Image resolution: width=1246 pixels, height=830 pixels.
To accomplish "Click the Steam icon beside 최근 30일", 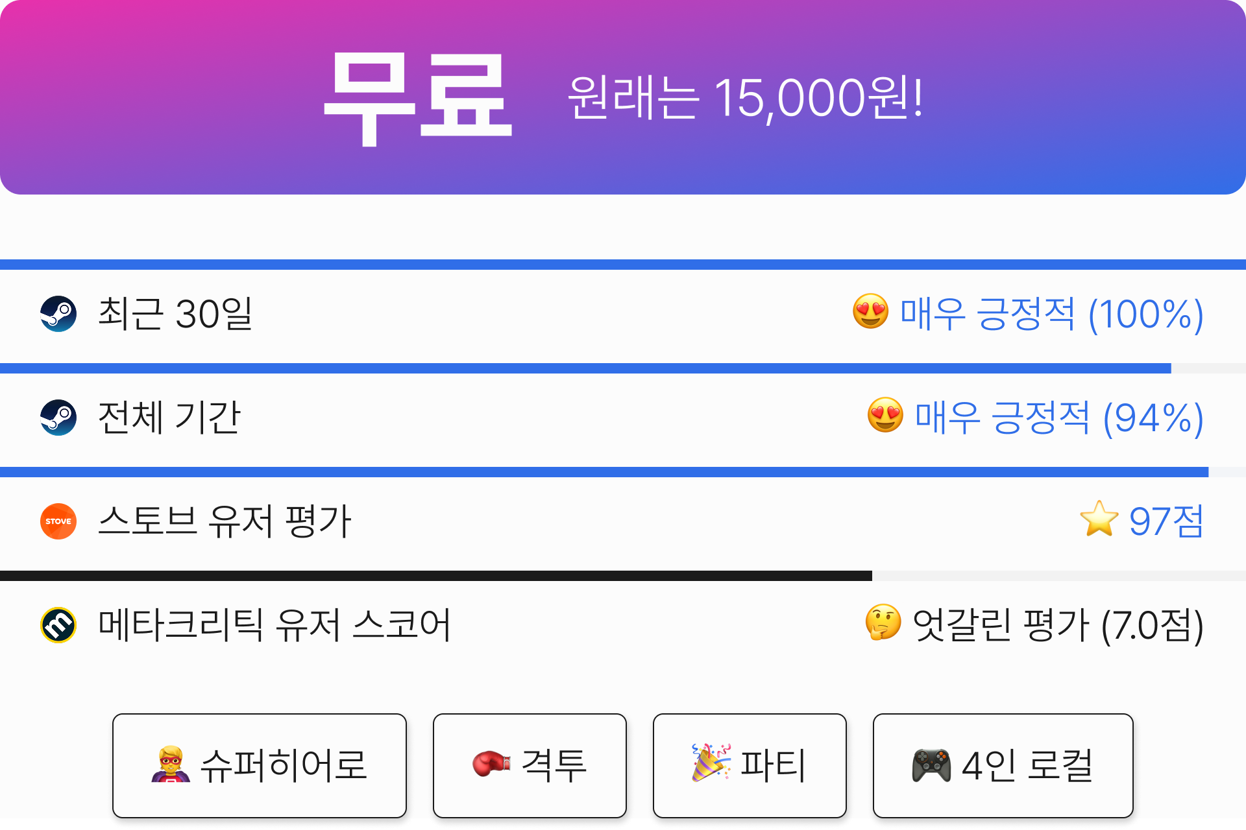I will pos(58,314).
